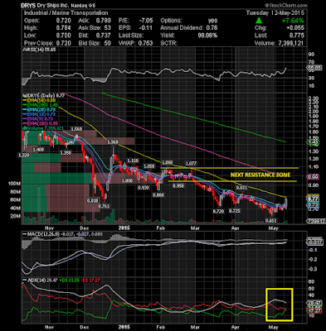The image size is (326, 331).
Task: Click the Bid price 0.737
Action: coord(103,36)
